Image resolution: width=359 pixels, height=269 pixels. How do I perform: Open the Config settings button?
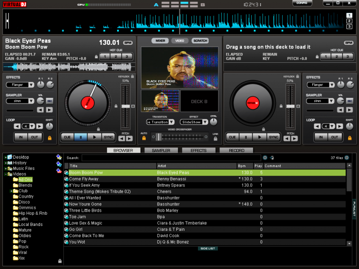coord(302,3)
